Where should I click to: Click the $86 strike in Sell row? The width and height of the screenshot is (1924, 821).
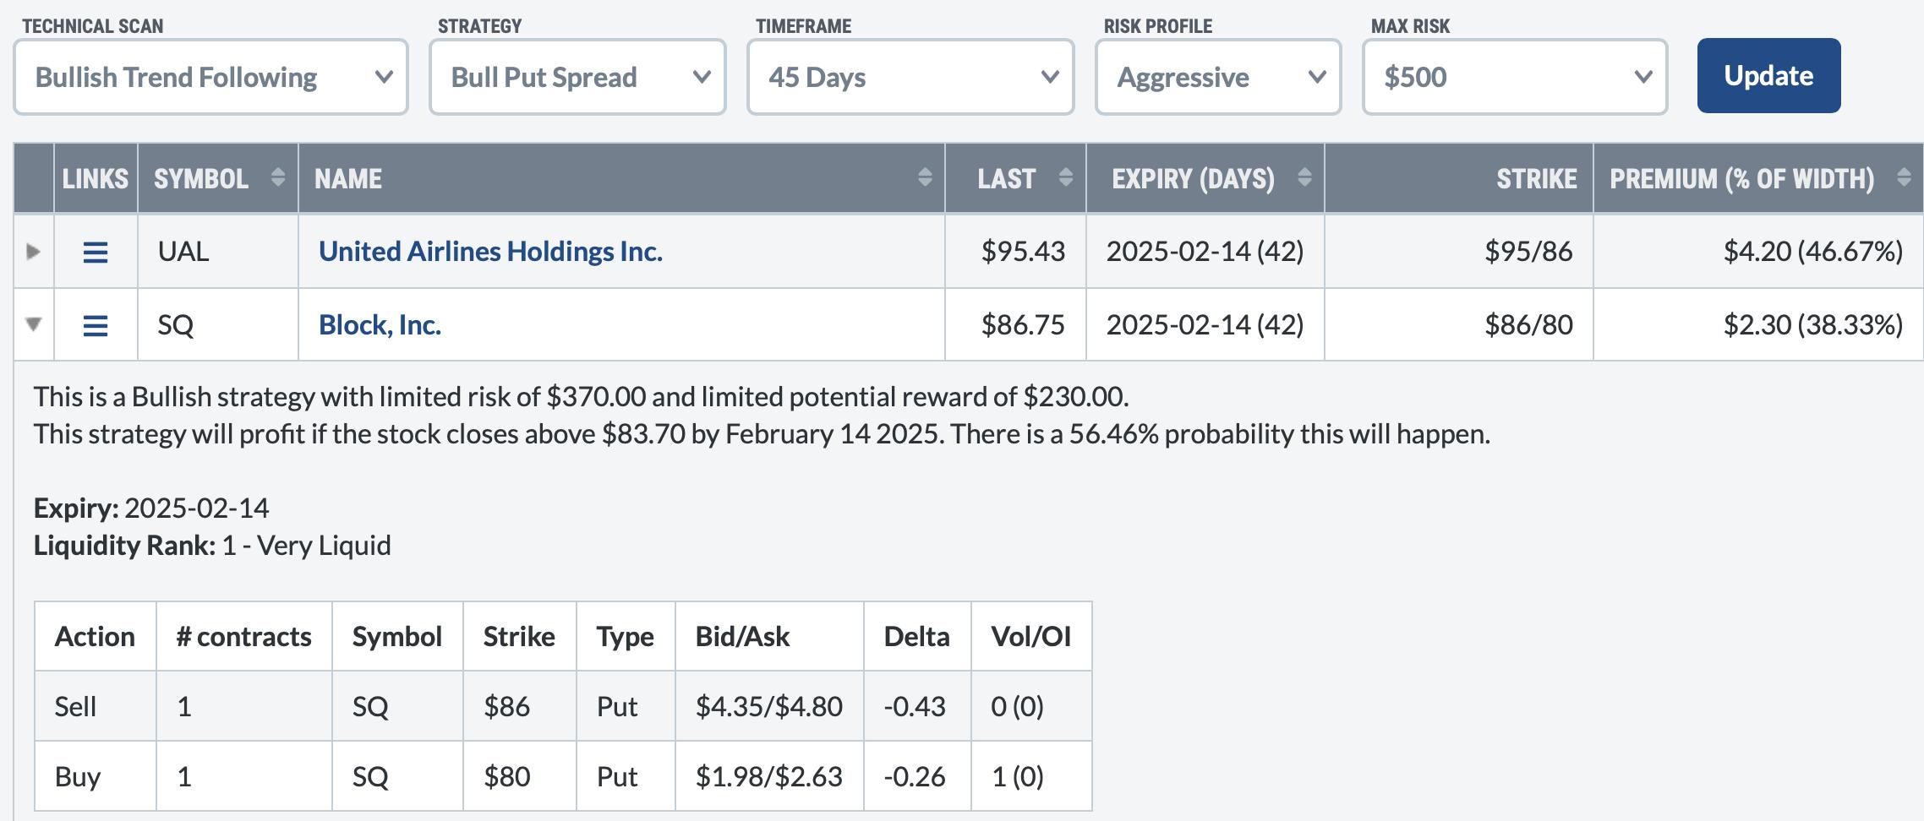coord(506,706)
